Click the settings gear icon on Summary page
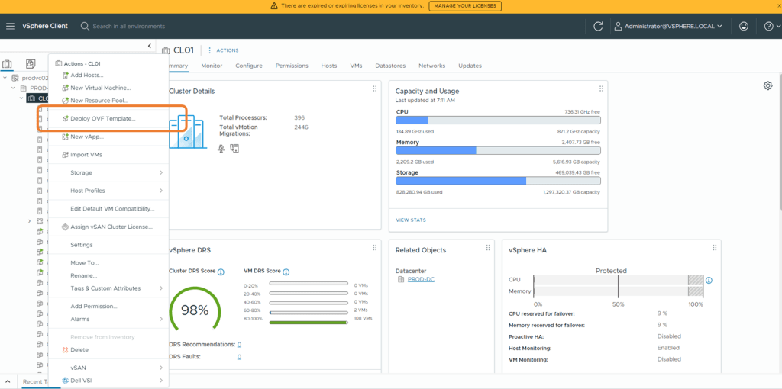The width and height of the screenshot is (782, 389). [x=767, y=85]
